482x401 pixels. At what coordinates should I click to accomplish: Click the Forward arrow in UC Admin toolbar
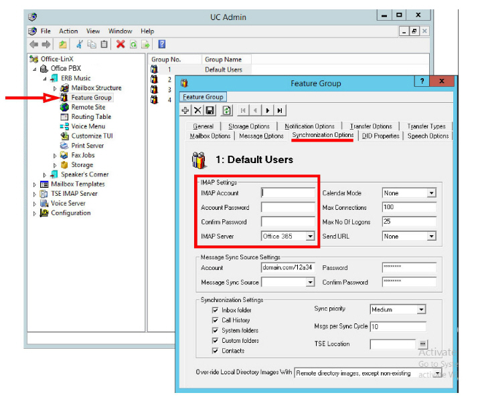46,45
